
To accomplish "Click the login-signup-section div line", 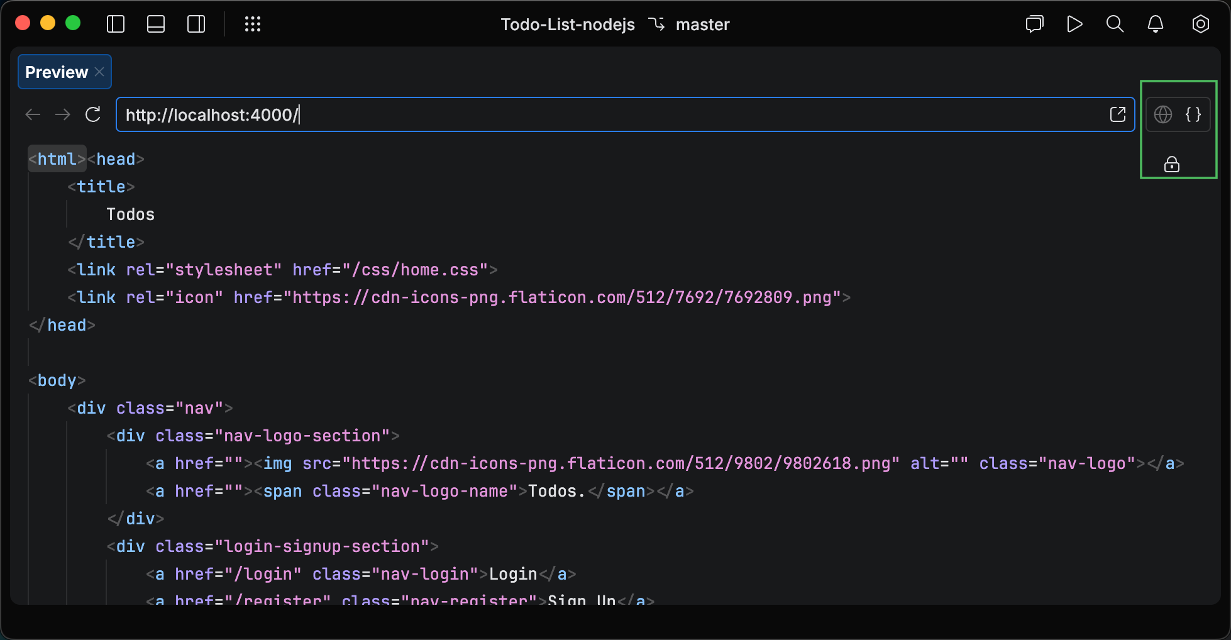I will click(273, 546).
